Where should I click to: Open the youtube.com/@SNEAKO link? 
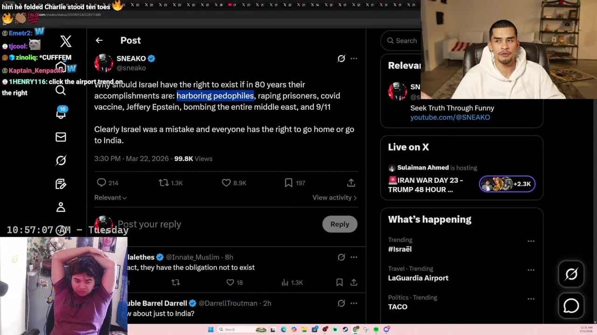(450, 117)
